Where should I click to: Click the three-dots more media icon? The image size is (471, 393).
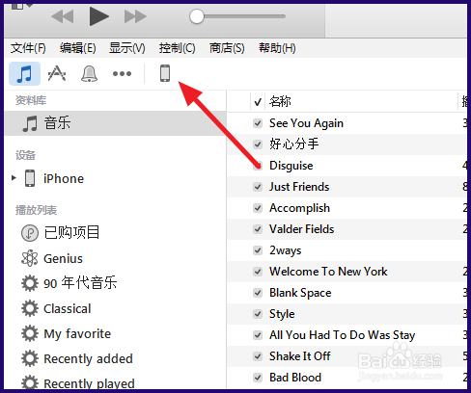[122, 74]
